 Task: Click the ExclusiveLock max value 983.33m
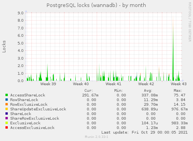(179, 123)
